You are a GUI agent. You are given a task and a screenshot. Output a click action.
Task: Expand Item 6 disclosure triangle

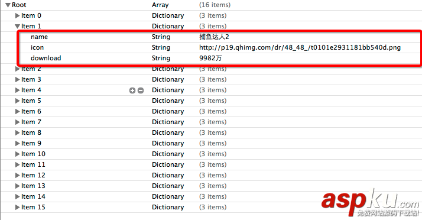click(17, 112)
